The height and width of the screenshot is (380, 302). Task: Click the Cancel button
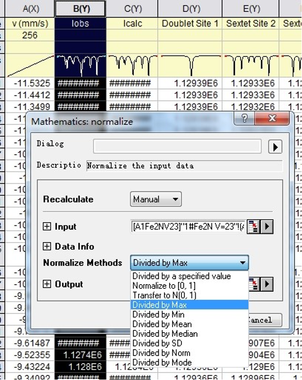[x=265, y=320]
